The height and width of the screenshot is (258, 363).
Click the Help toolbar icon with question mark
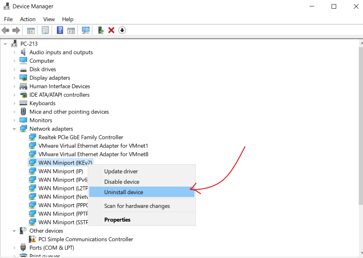(x=60, y=30)
